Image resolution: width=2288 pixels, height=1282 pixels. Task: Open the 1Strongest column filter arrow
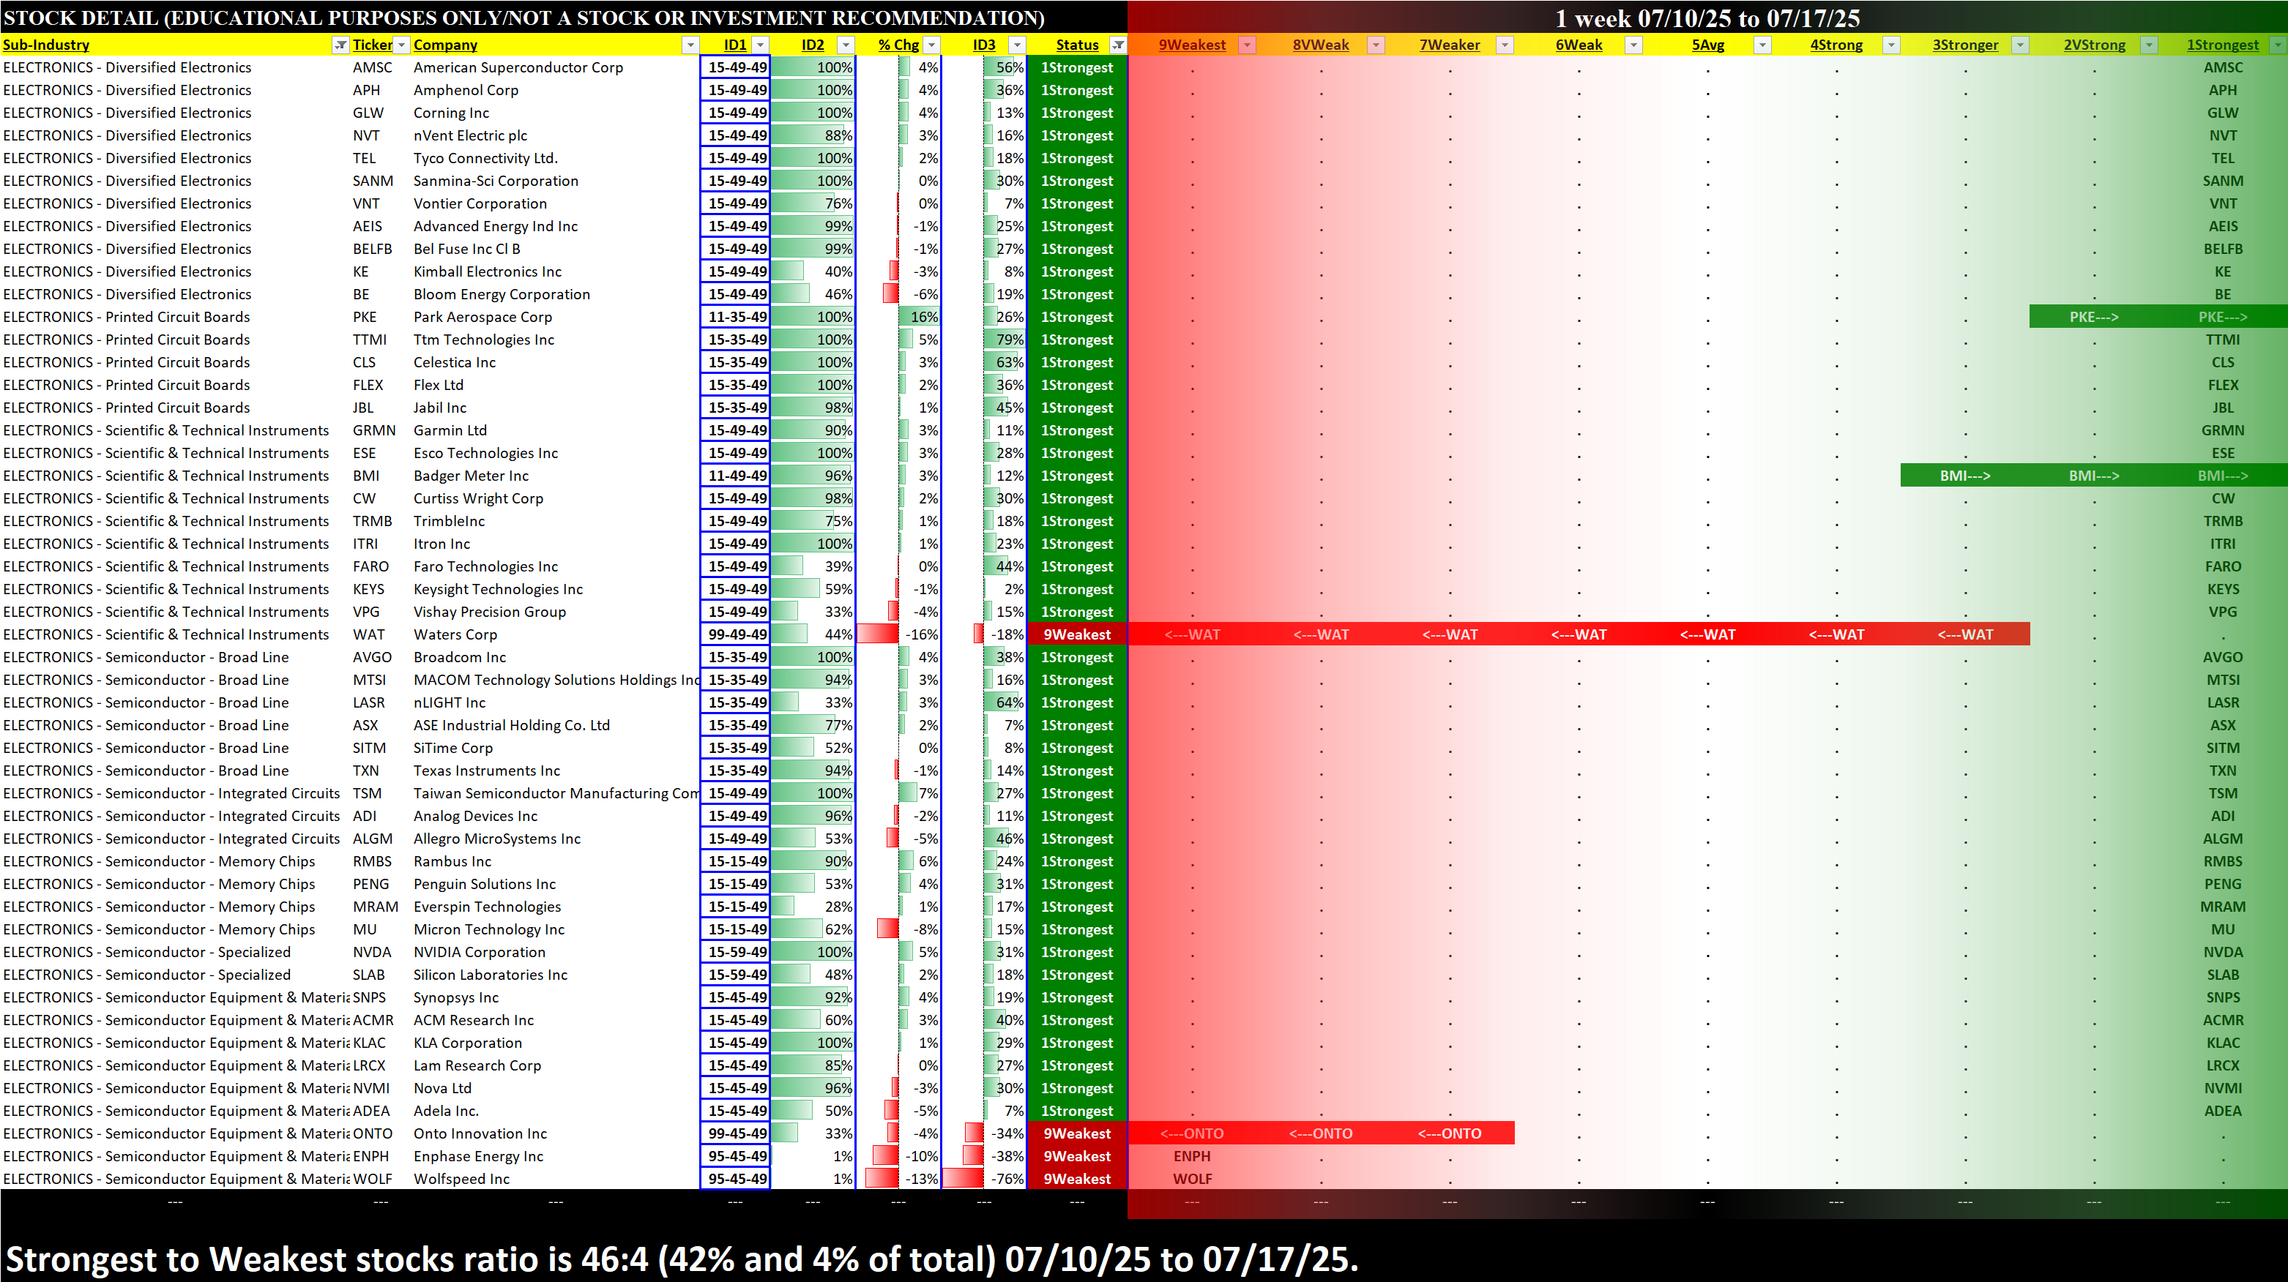[2277, 45]
